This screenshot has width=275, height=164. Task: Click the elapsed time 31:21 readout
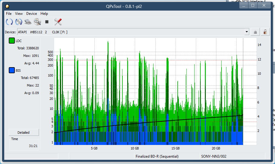(33, 146)
